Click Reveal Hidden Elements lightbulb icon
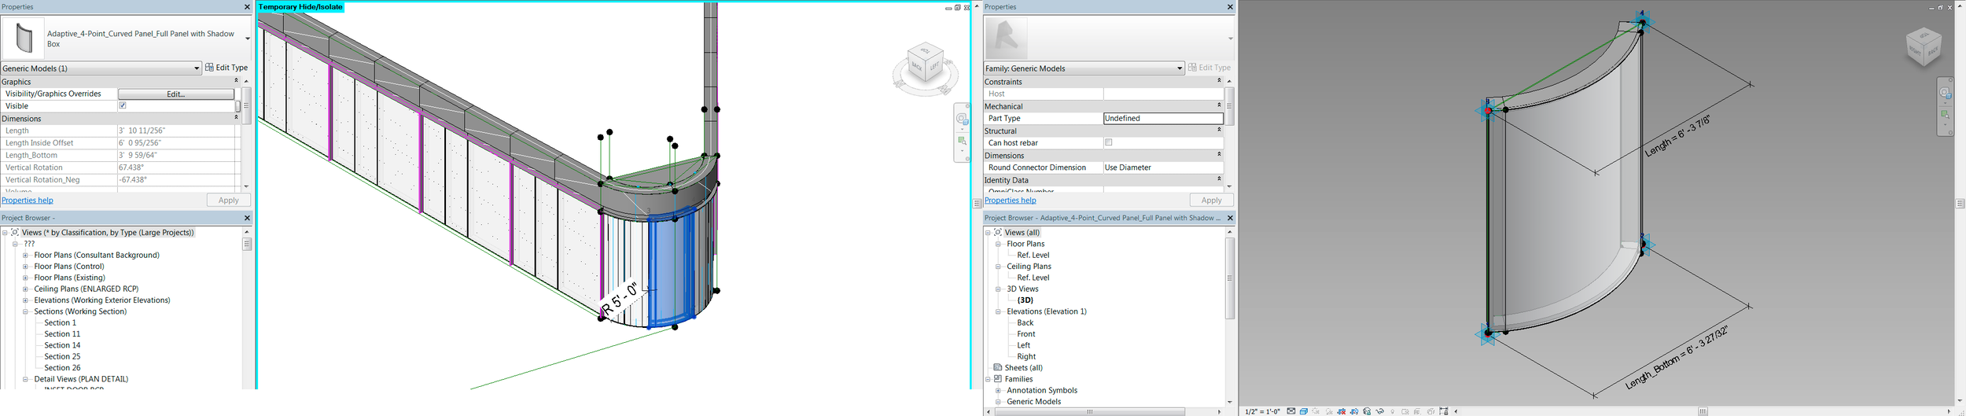 1392,411
